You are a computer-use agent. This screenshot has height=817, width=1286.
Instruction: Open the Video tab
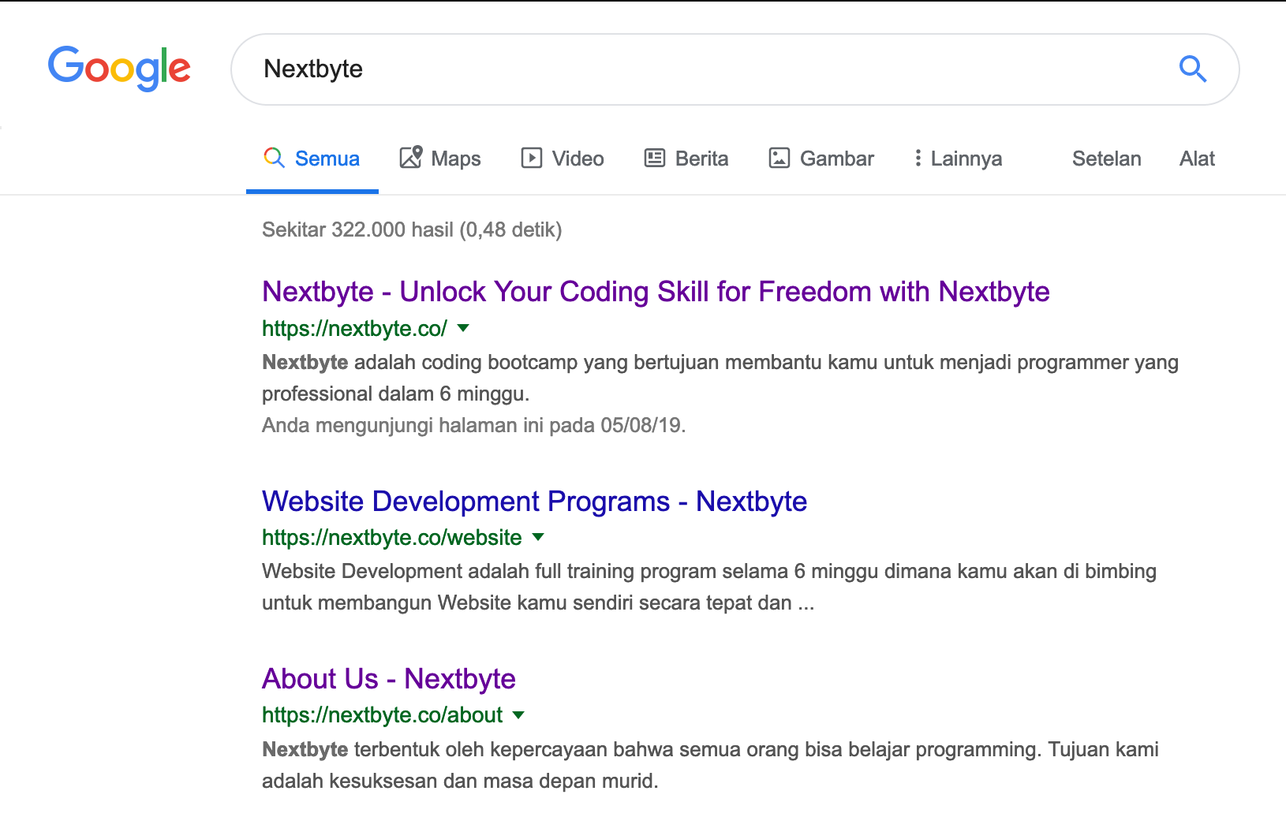pyautogui.click(x=563, y=159)
